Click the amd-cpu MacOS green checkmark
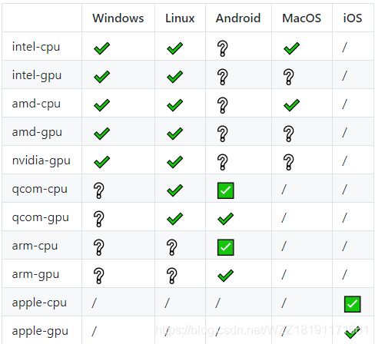This screenshot has height=344, width=375. pos(291,105)
